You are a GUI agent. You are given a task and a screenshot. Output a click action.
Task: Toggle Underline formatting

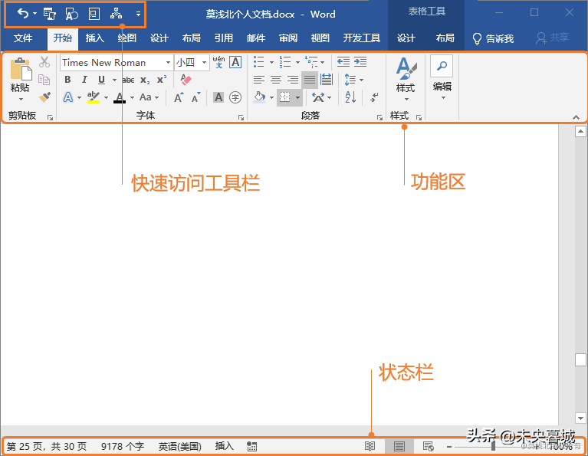(101, 80)
